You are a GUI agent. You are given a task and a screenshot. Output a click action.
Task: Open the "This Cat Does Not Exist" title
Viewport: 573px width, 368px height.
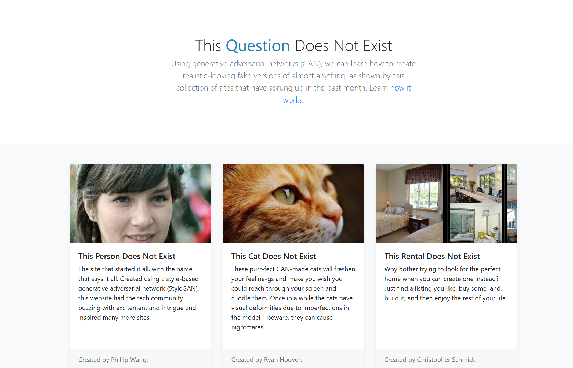pyautogui.click(x=274, y=256)
